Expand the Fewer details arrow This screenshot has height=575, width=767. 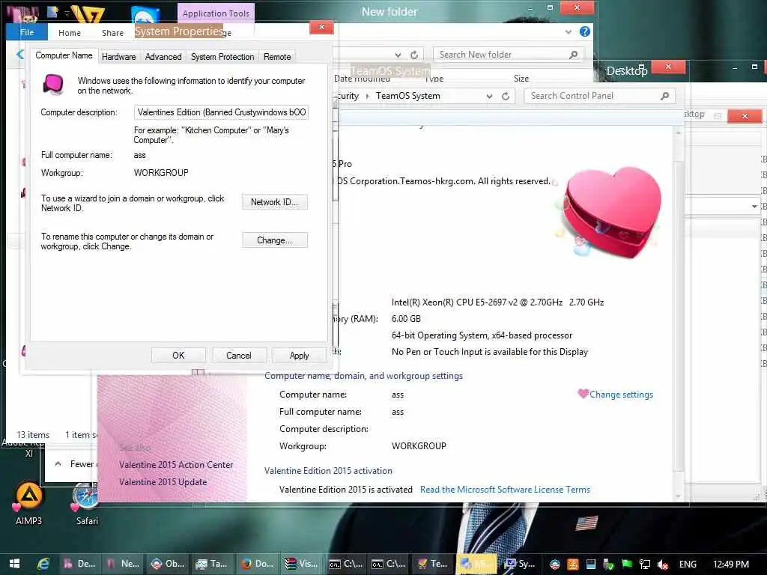click(x=58, y=464)
